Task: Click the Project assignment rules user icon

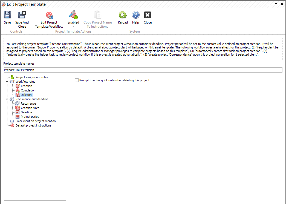Action: coord(12,77)
